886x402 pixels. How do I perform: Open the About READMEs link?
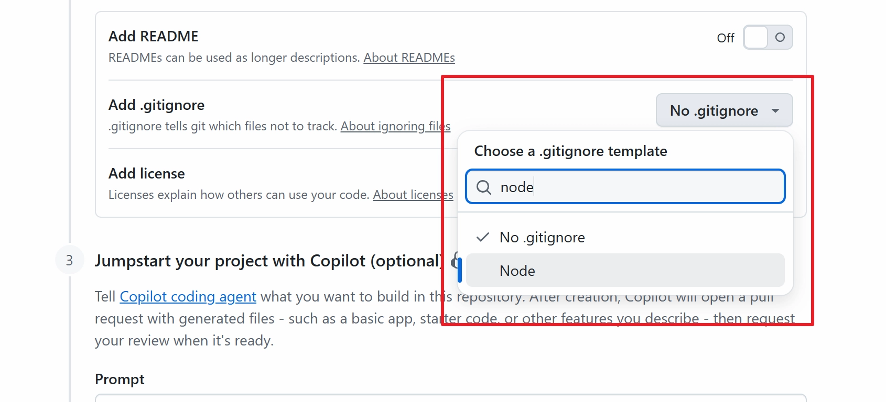tap(409, 58)
